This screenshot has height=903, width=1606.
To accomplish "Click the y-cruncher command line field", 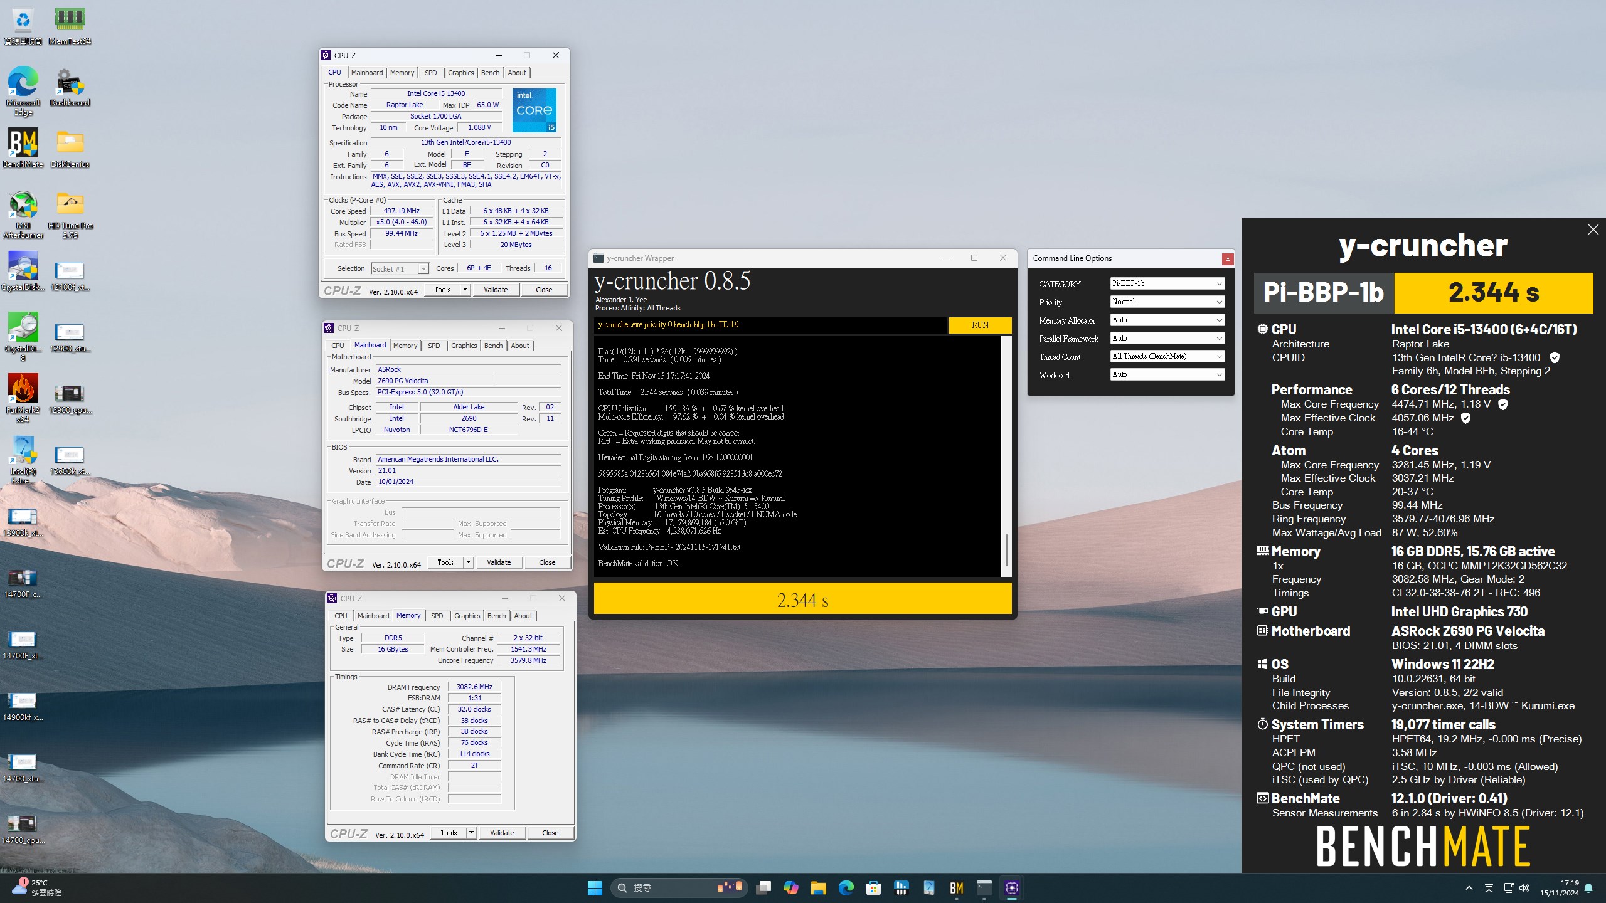I will pos(770,325).
